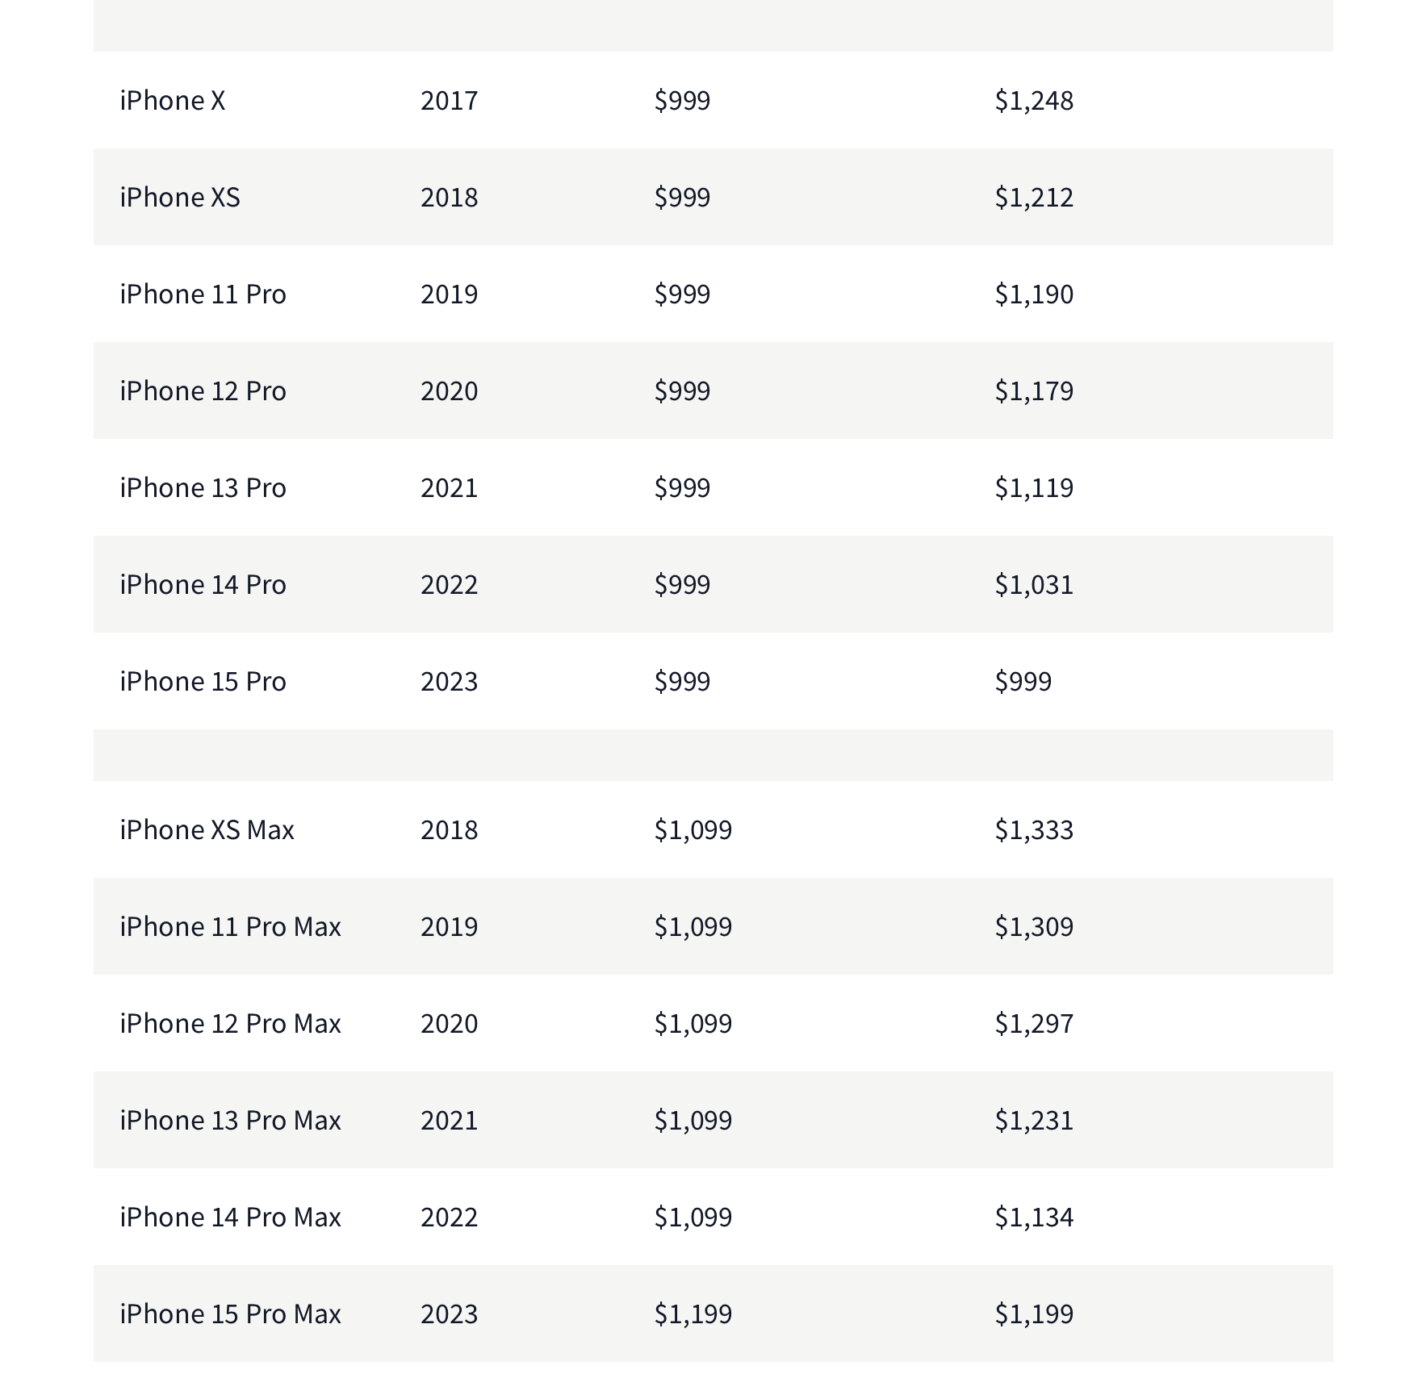The width and height of the screenshot is (1427, 1391).
Task: Select year 2020 in iPhone 12 Pro row
Action: click(449, 391)
